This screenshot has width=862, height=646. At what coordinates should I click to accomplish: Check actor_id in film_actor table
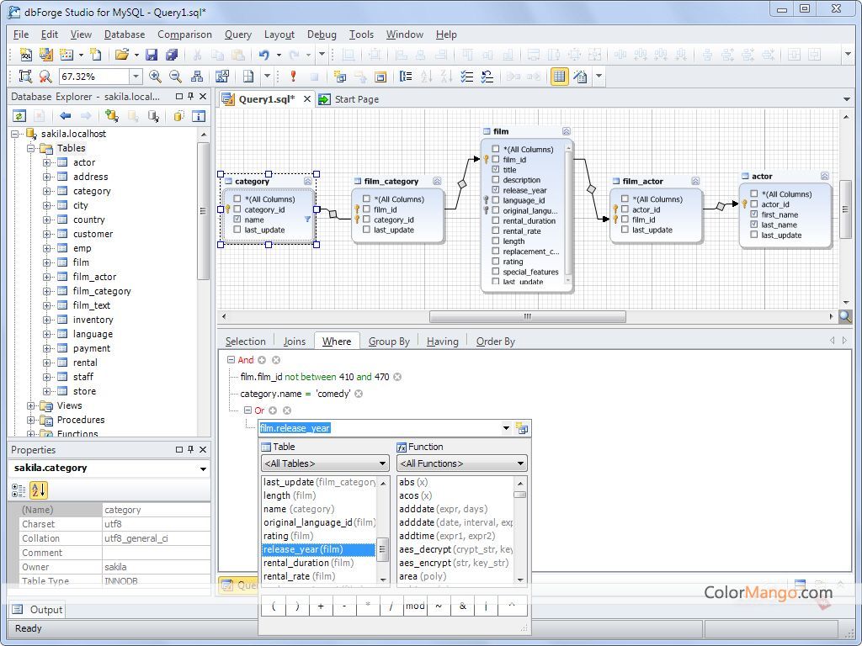[625, 209]
